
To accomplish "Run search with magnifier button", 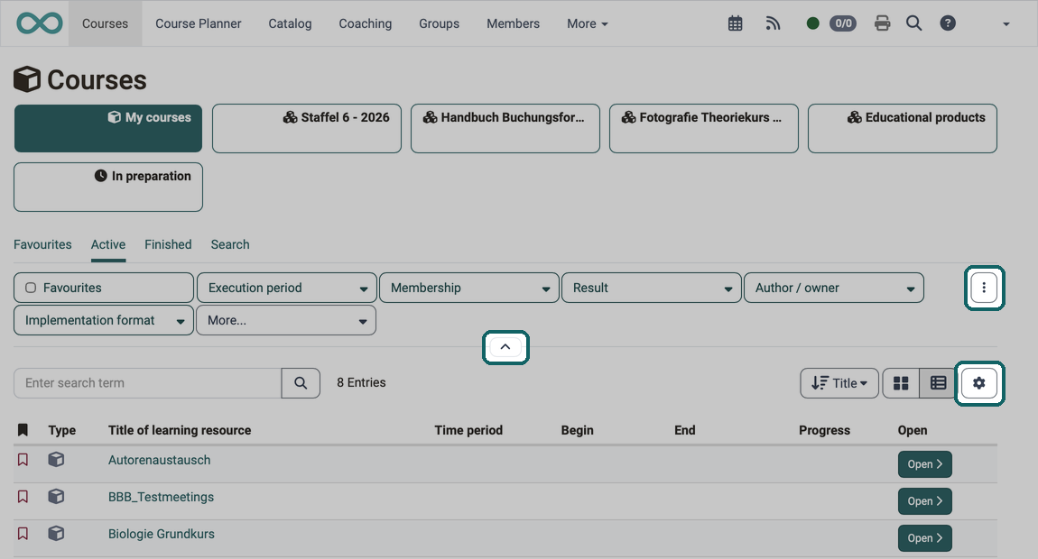I will coord(301,383).
